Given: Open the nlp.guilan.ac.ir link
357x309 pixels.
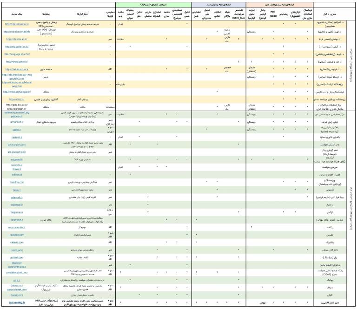Looking at the screenshot, I should coord(17,46).
